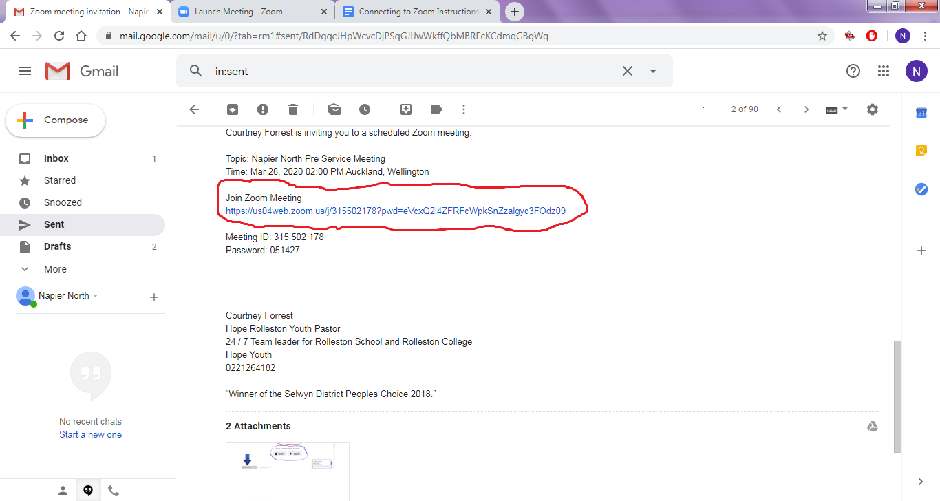Open the Zoom meeting join link

tap(396, 211)
